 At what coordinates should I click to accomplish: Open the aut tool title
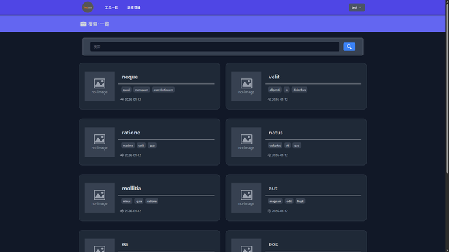(273, 189)
